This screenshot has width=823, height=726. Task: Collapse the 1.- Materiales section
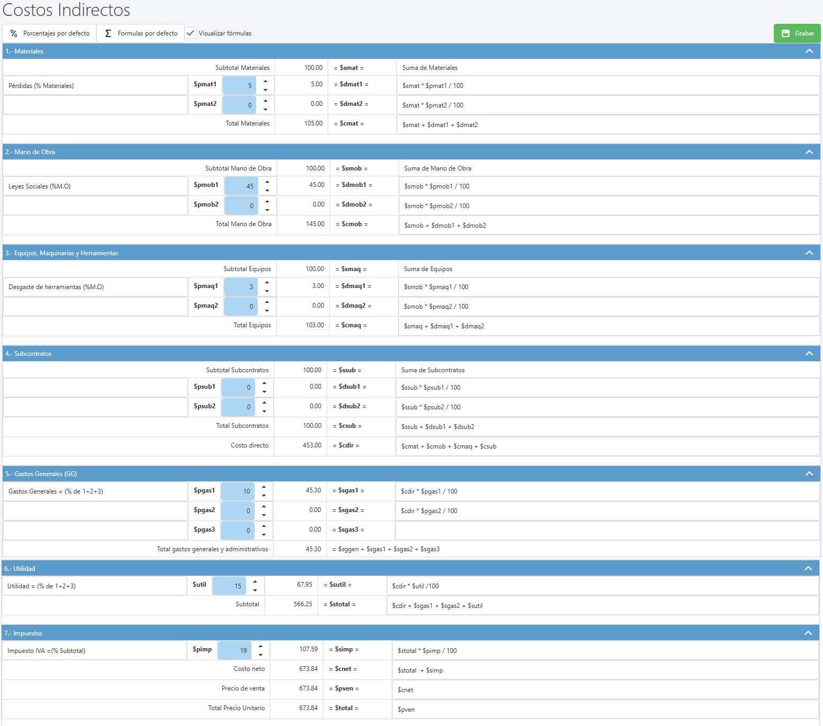pos(809,51)
